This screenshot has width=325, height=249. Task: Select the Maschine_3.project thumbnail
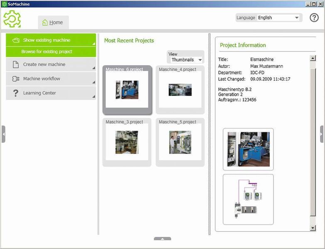pyautogui.click(x=127, y=142)
